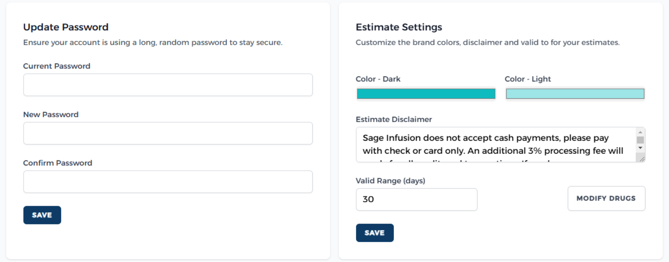
Task: Click the Estimate Disclaimer label
Action: (x=394, y=119)
